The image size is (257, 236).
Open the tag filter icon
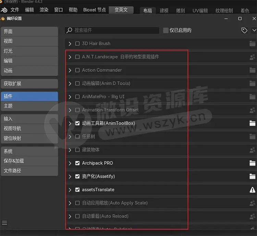[244, 30]
